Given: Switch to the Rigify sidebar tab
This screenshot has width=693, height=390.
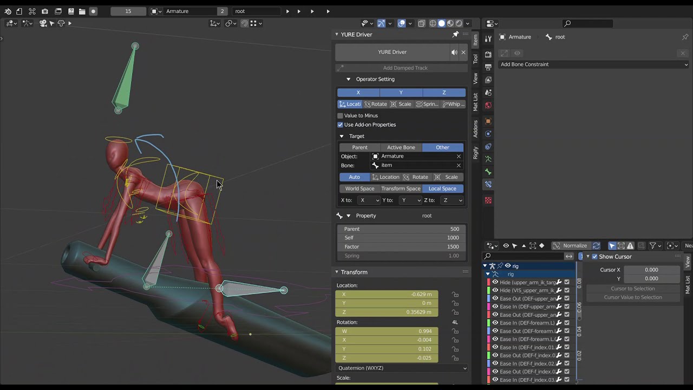Looking at the screenshot, I should 475,153.
